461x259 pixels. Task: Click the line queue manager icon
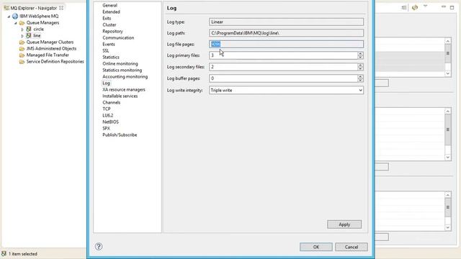click(29, 35)
